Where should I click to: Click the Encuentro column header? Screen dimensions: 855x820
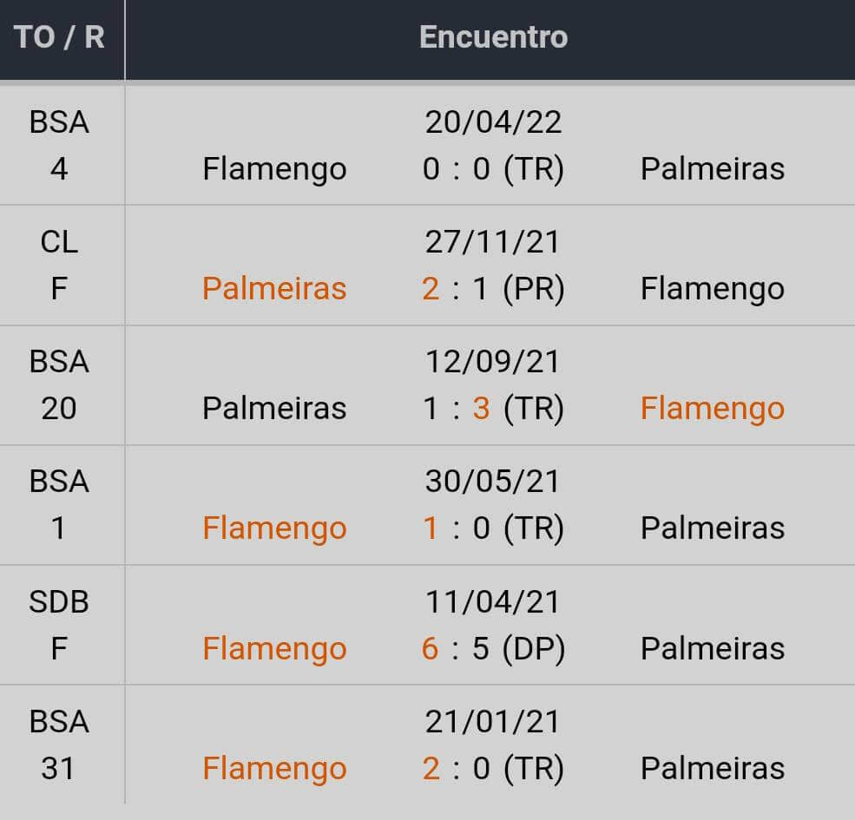[493, 36]
